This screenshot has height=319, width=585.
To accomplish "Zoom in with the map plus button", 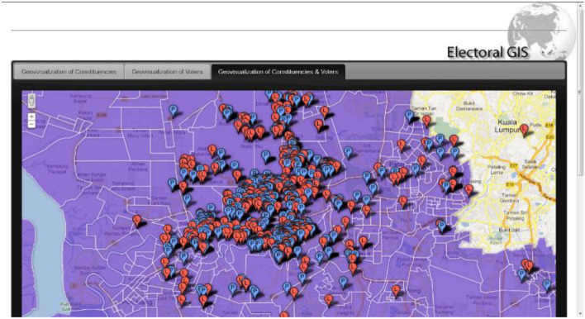I will point(31,117).
